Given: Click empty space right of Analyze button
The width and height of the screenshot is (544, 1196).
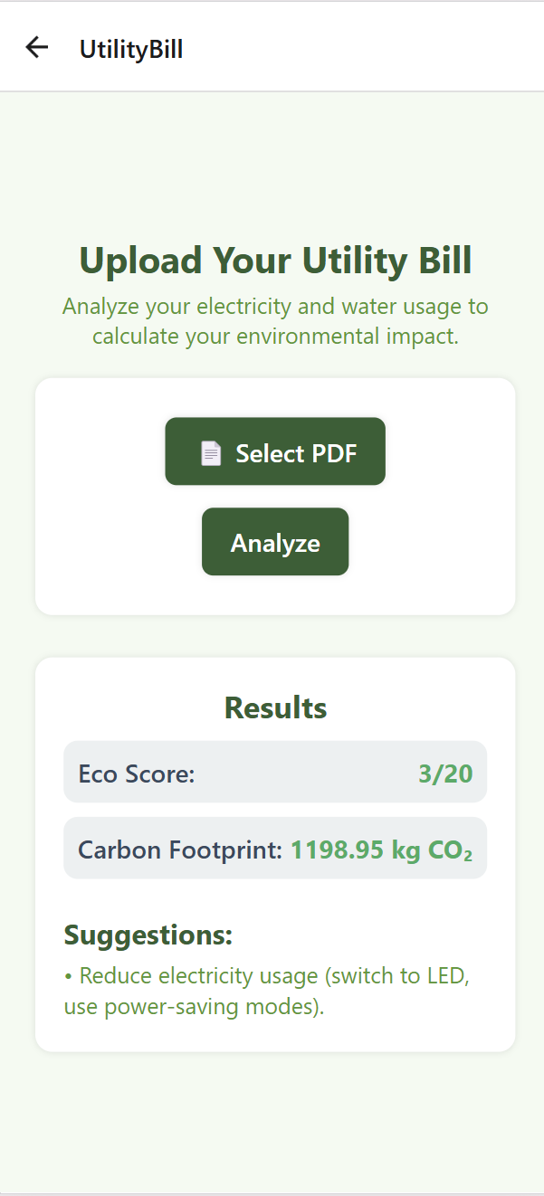Looking at the screenshot, I should coord(425,542).
